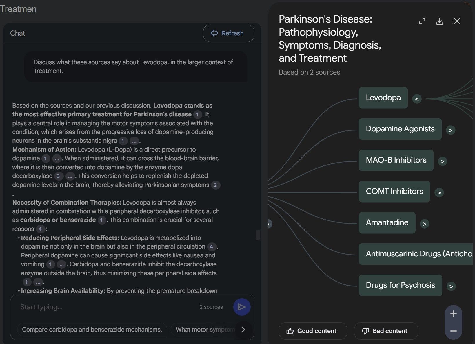Rate with the Good content button
The height and width of the screenshot is (344, 475).
[x=312, y=331]
